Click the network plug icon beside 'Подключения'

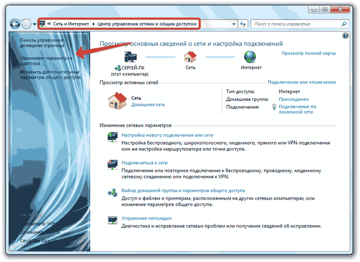point(274,107)
